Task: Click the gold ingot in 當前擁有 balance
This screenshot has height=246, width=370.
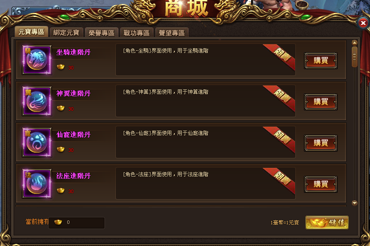Action: (x=58, y=222)
